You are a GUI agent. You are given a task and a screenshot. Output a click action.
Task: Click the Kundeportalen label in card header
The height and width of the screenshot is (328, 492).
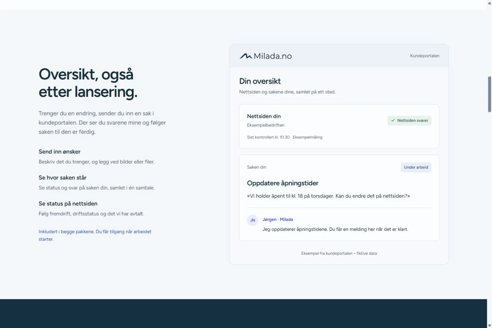pyautogui.click(x=425, y=56)
